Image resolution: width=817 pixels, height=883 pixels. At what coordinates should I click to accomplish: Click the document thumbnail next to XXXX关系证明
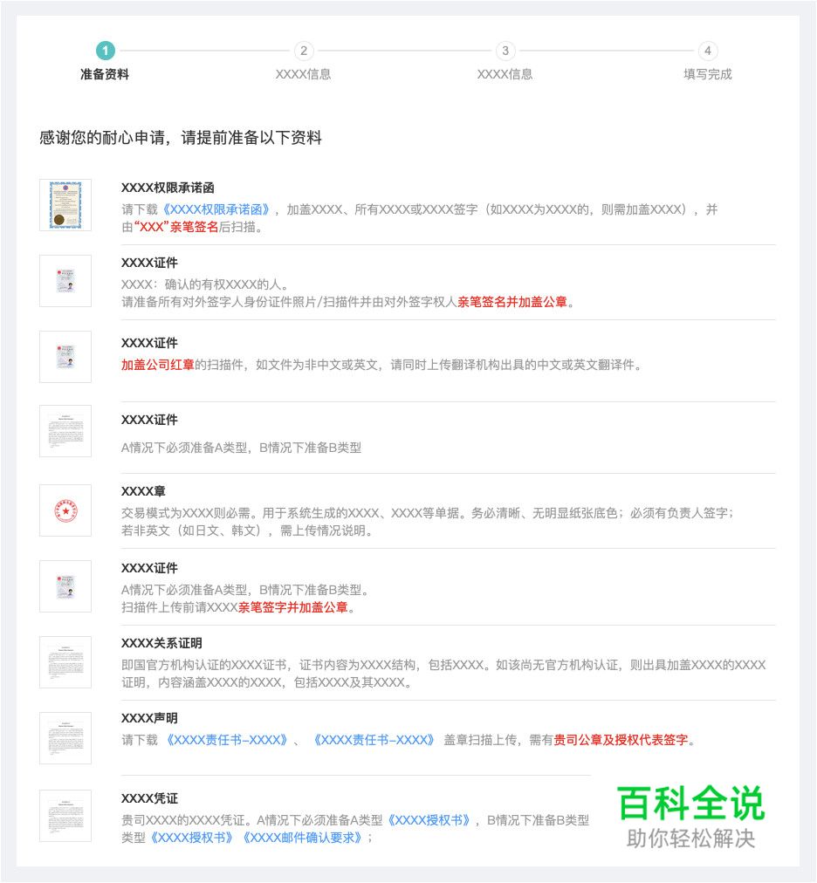click(x=65, y=661)
